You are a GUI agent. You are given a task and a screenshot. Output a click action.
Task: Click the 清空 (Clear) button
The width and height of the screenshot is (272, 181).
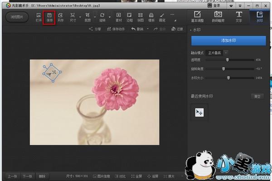click(257, 96)
